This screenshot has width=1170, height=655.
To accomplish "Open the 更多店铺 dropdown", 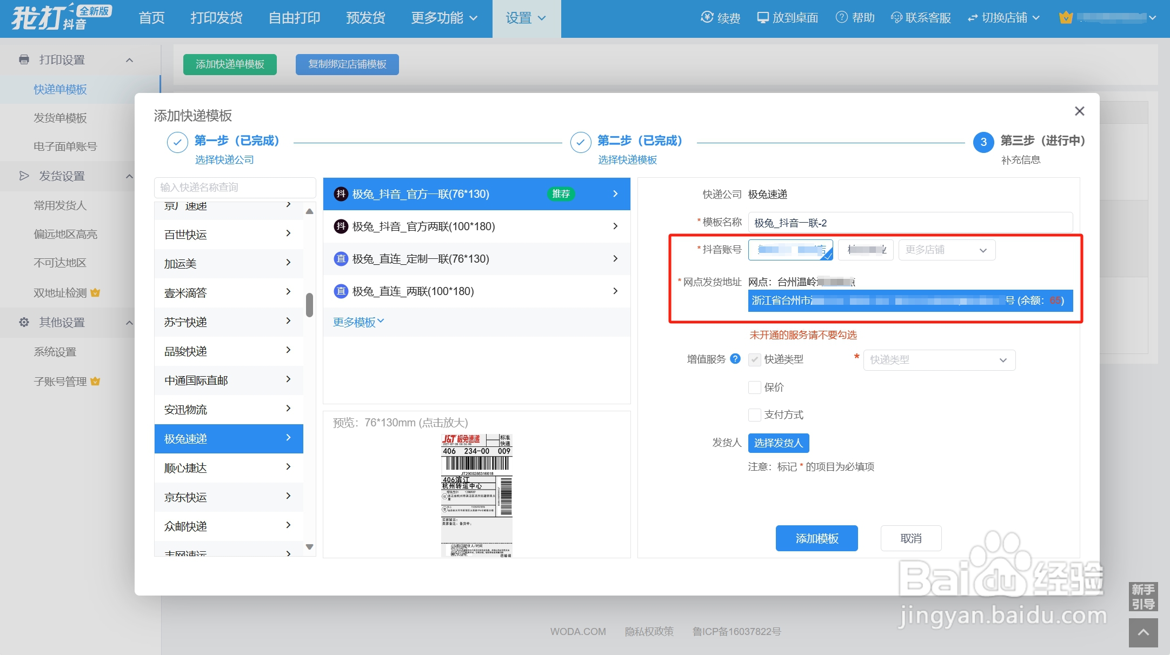I will (946, 250).
